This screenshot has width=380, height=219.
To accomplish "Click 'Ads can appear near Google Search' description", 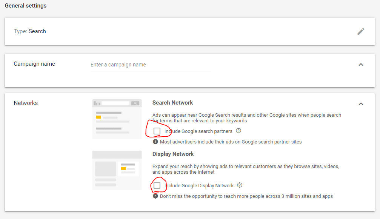I will point(247,118).
